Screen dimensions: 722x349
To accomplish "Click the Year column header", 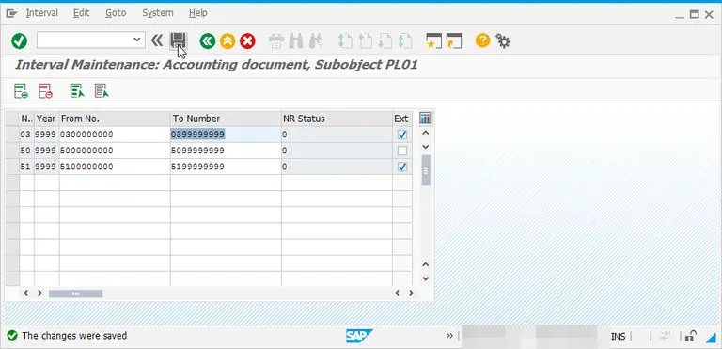I will tap(46, 119).
